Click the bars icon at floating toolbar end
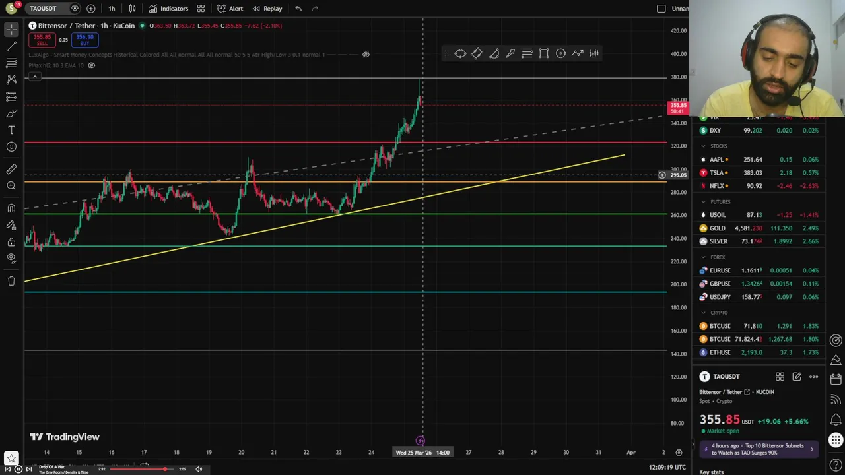Screen dimensions: 845x475 click(x=594, y=53)
